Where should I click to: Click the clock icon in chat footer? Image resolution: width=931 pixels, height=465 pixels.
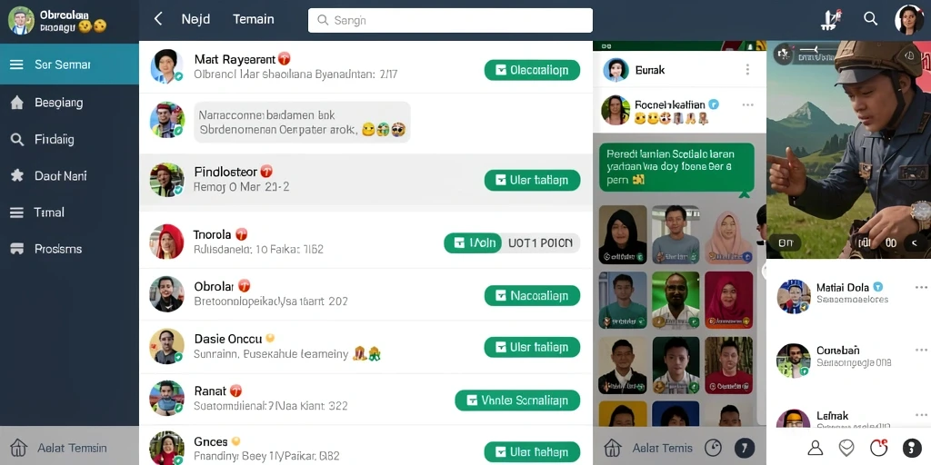click(x=713, y=448)
